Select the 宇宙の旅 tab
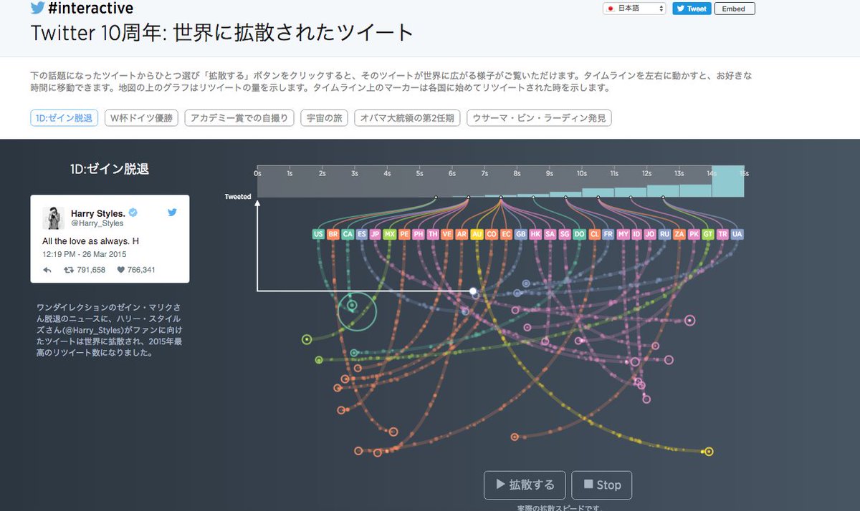Image resolution: width=860 pixels, height=511 pixels. (x=324, y=118)
